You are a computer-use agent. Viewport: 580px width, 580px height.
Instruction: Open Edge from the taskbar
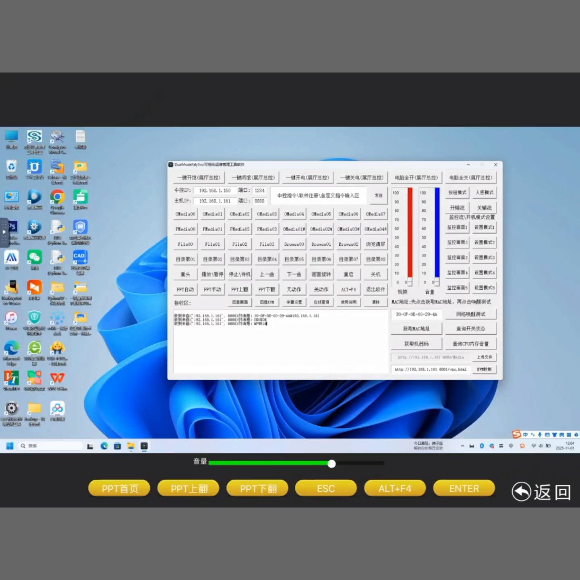104,446
